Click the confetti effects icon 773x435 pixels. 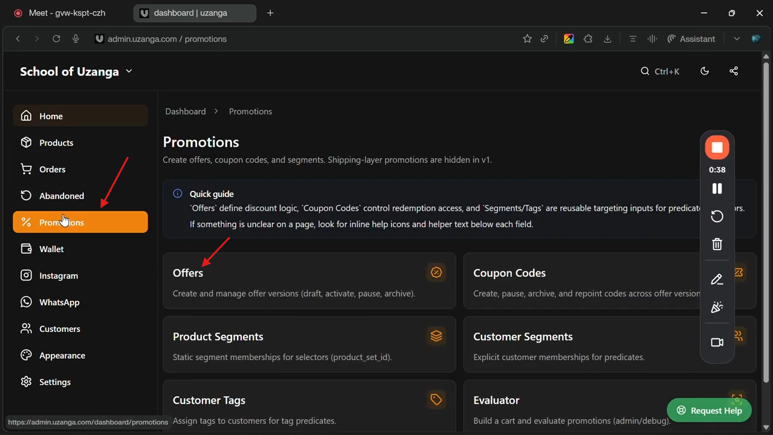(x=717, y=308)
